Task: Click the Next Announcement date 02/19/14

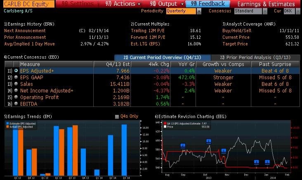Action: pyautogui.click(x=99, y=31)
